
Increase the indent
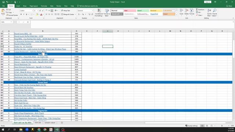pos(58,15)
